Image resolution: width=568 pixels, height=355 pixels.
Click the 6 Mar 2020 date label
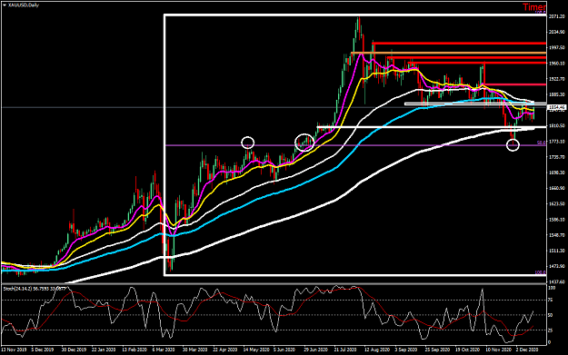pyautogui.click(x=164, y=350)
